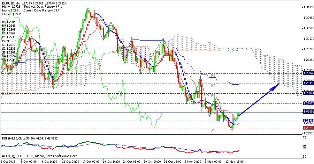
Task: Select the 1.28845 blue price tag
Action: 308,73
